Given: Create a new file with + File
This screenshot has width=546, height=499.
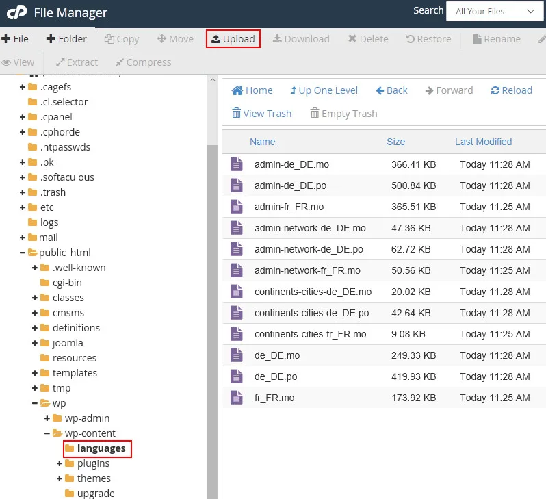Looking at the screenshot, I should (x=15, y=39).
